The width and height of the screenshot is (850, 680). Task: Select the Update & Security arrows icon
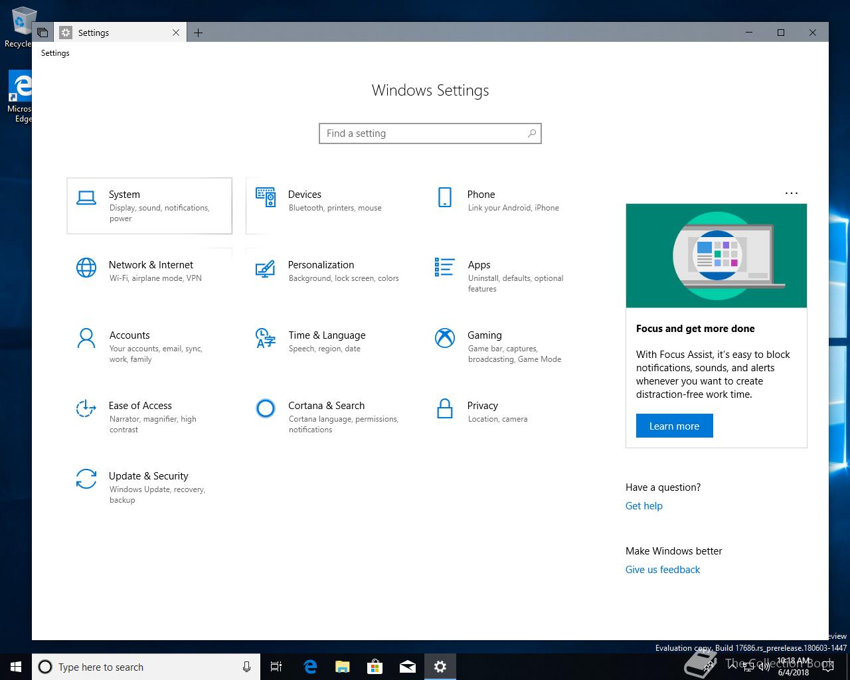(x=86, y=479)
